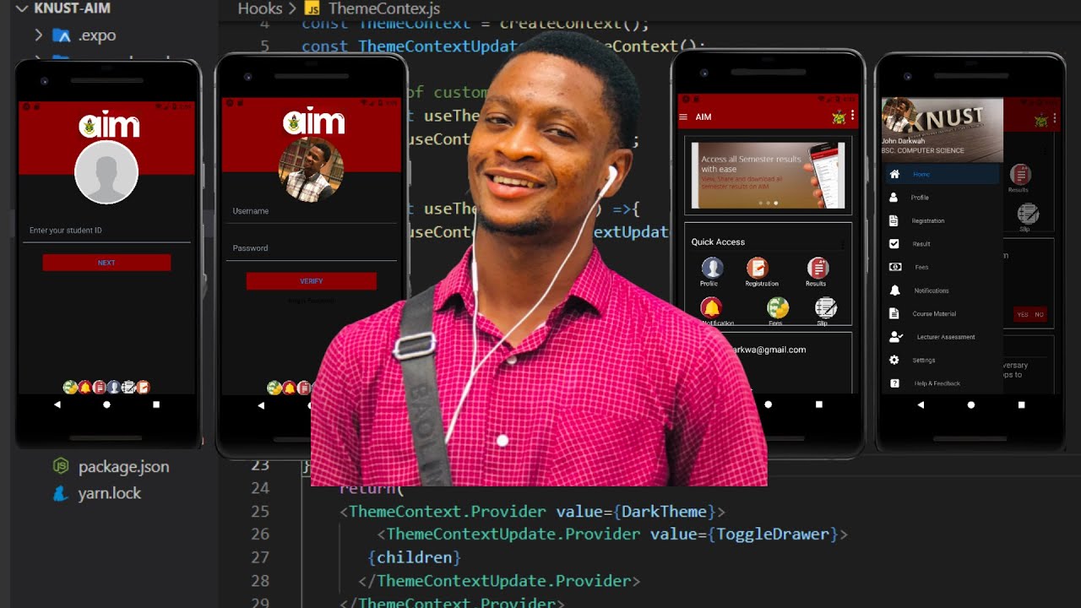The image size is (1081, 608).
Task: Tap Android recents button on student ID phone
Action: click(156, 405)
